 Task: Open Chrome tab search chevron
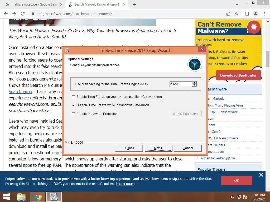click(x=237, y=4)
